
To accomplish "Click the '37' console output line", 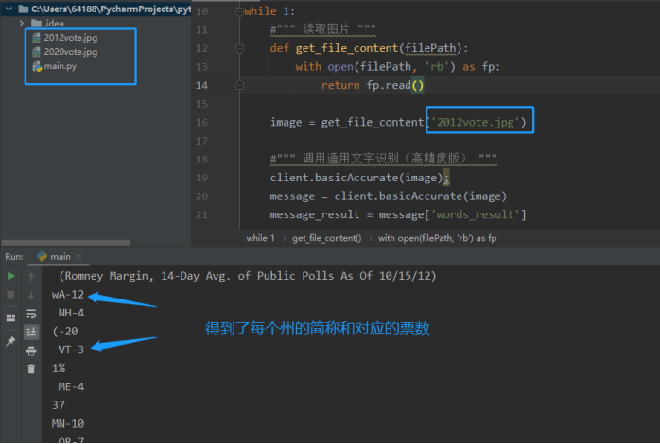I will (59, 405).
